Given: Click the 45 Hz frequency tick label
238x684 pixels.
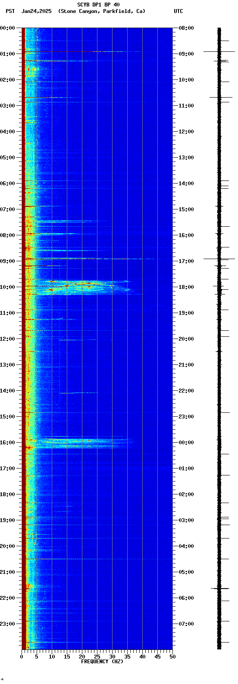Looking at the screenshot, I should pos(157,657).
